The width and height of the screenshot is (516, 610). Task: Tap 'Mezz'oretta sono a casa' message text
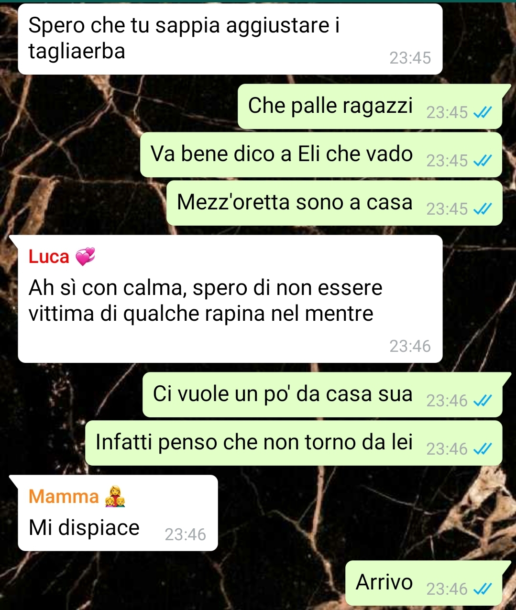pyautogui.click(x=295, y=202)
